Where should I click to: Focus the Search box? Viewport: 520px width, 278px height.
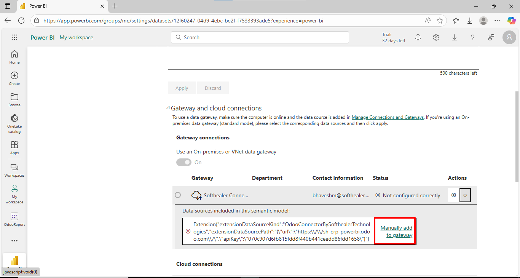coord(260,37)
